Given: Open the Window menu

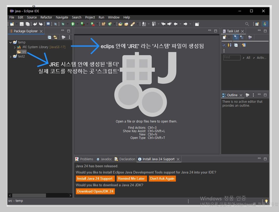Looking at the screenshot, I should (x=114, y=17).
